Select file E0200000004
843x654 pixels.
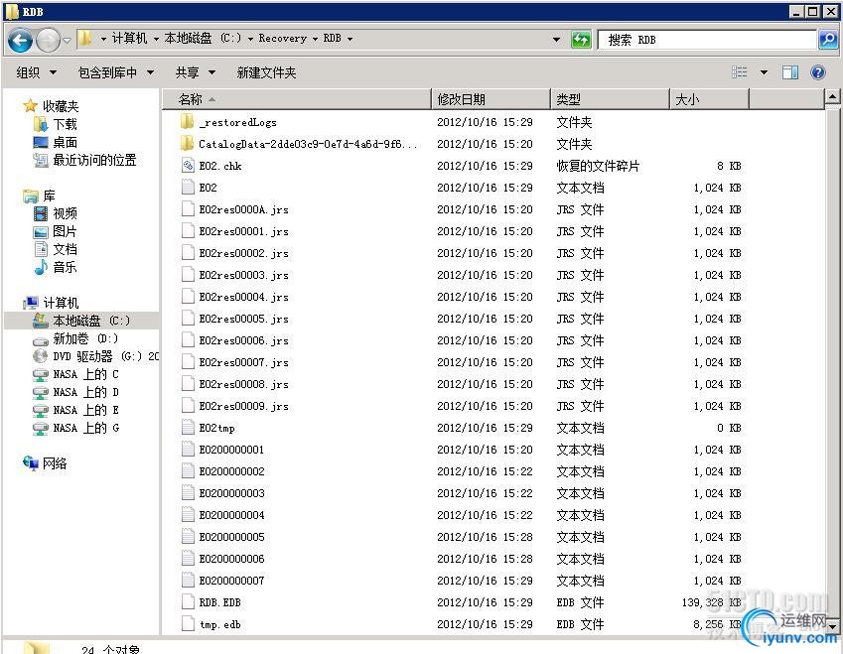(231, 515)
